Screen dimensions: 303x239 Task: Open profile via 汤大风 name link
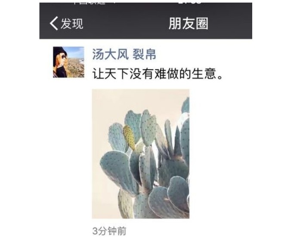coord(110,54)
